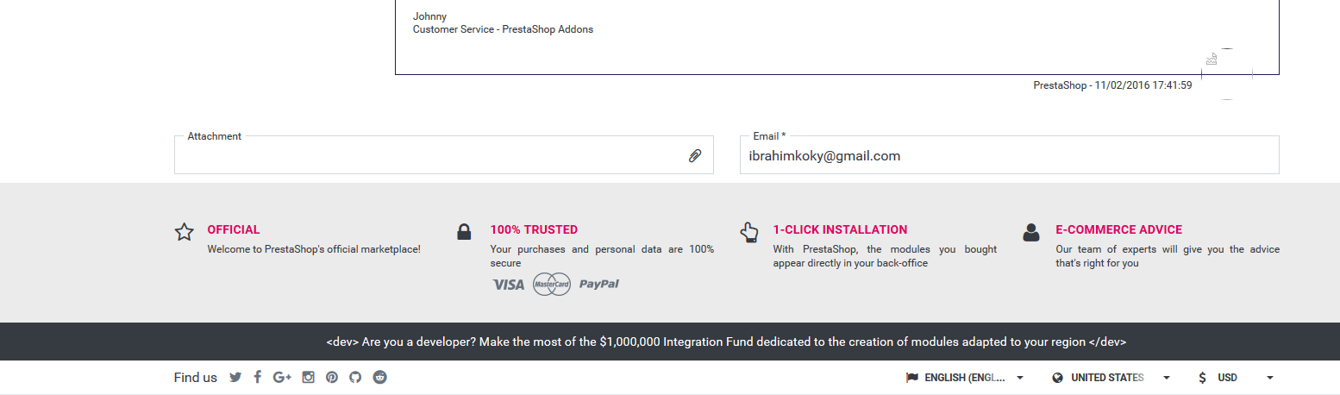Click the developer Integration Fund banner
1340x395 pixels.
pyautogui.click(x=726, y=342)
